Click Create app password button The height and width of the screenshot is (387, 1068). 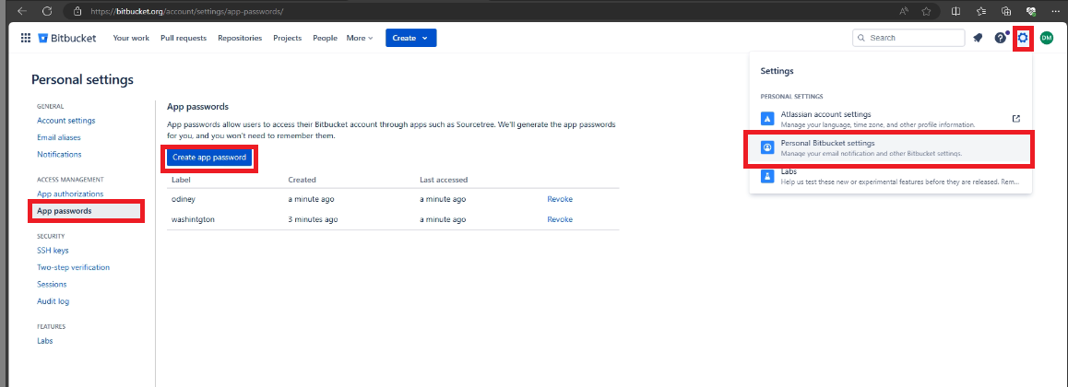click(209, 158)
